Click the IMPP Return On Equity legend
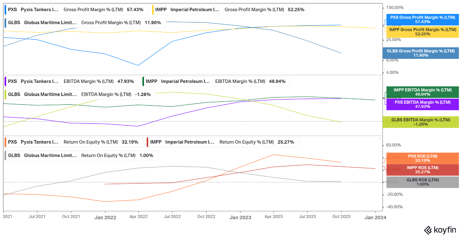462x238 pixels. coord(223,142)
